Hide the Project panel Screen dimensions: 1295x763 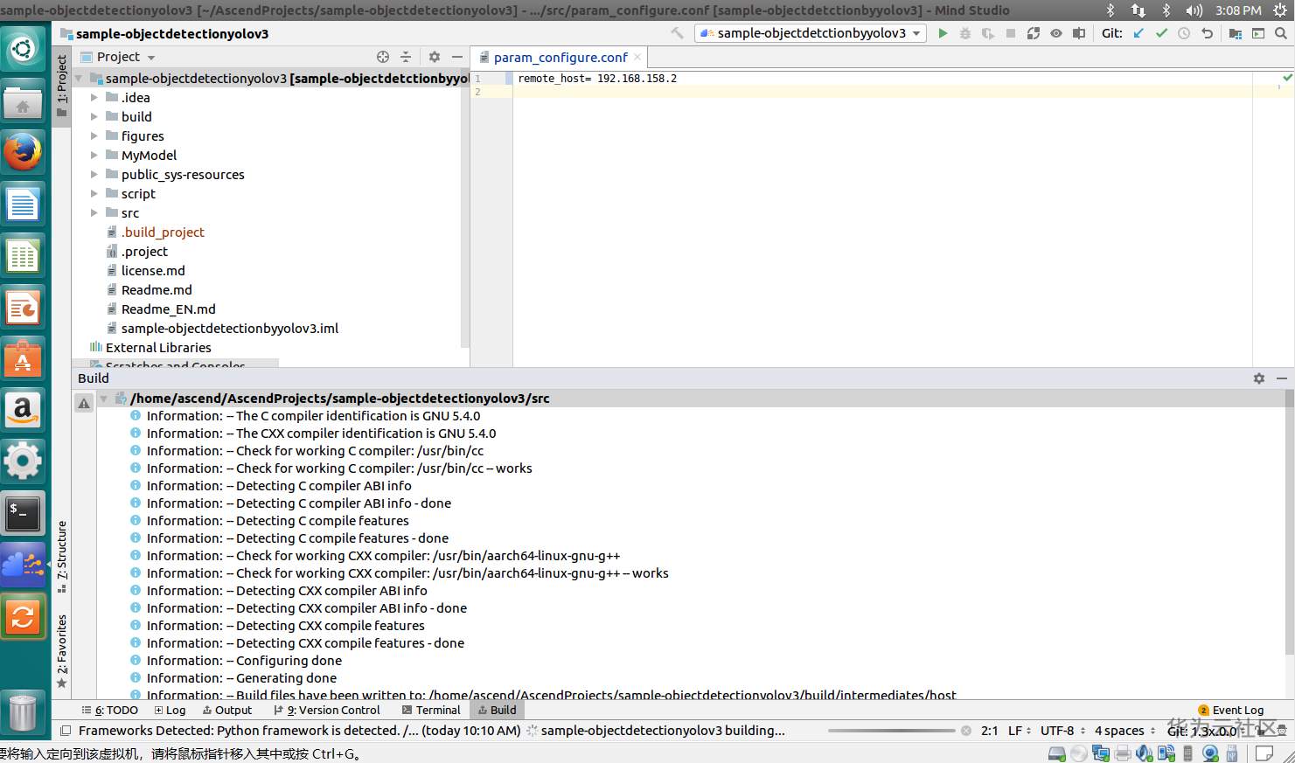point(457,57)
